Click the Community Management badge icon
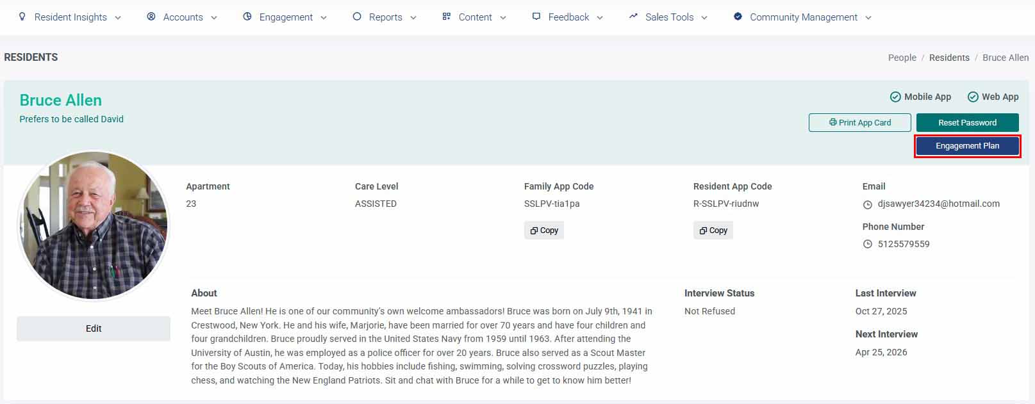1035x404 pixels. 738,17
